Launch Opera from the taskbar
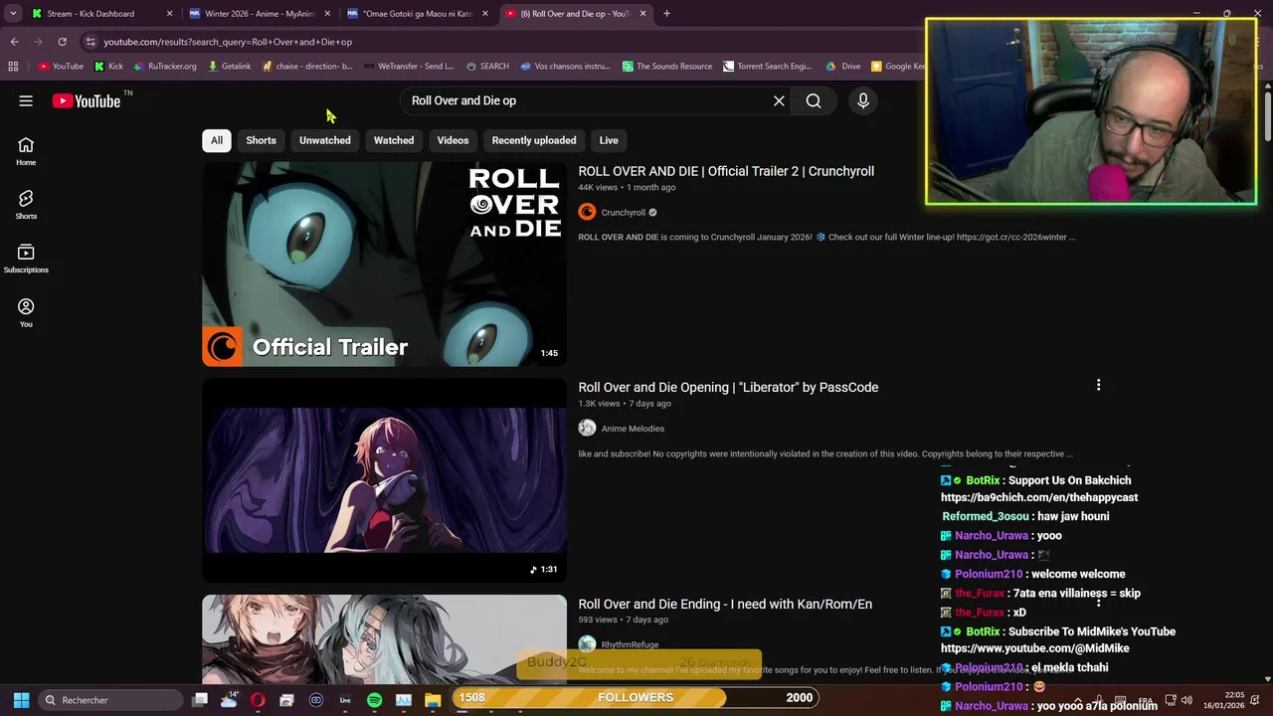 (258, 700)
